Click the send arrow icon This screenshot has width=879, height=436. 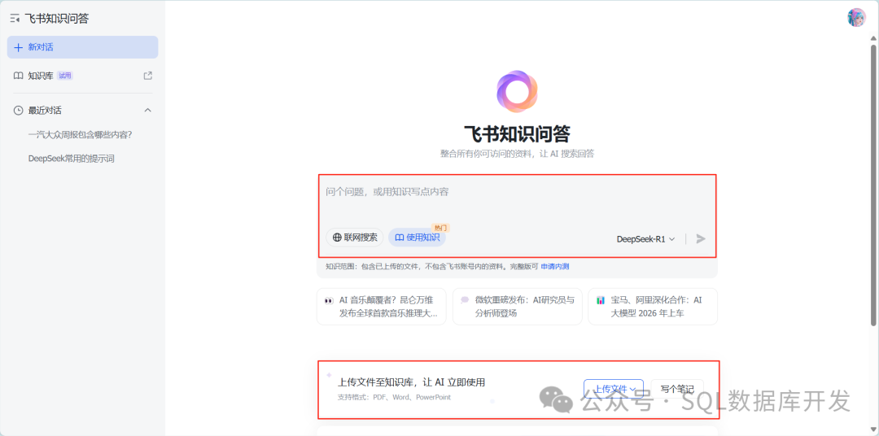tap(700, 238)
